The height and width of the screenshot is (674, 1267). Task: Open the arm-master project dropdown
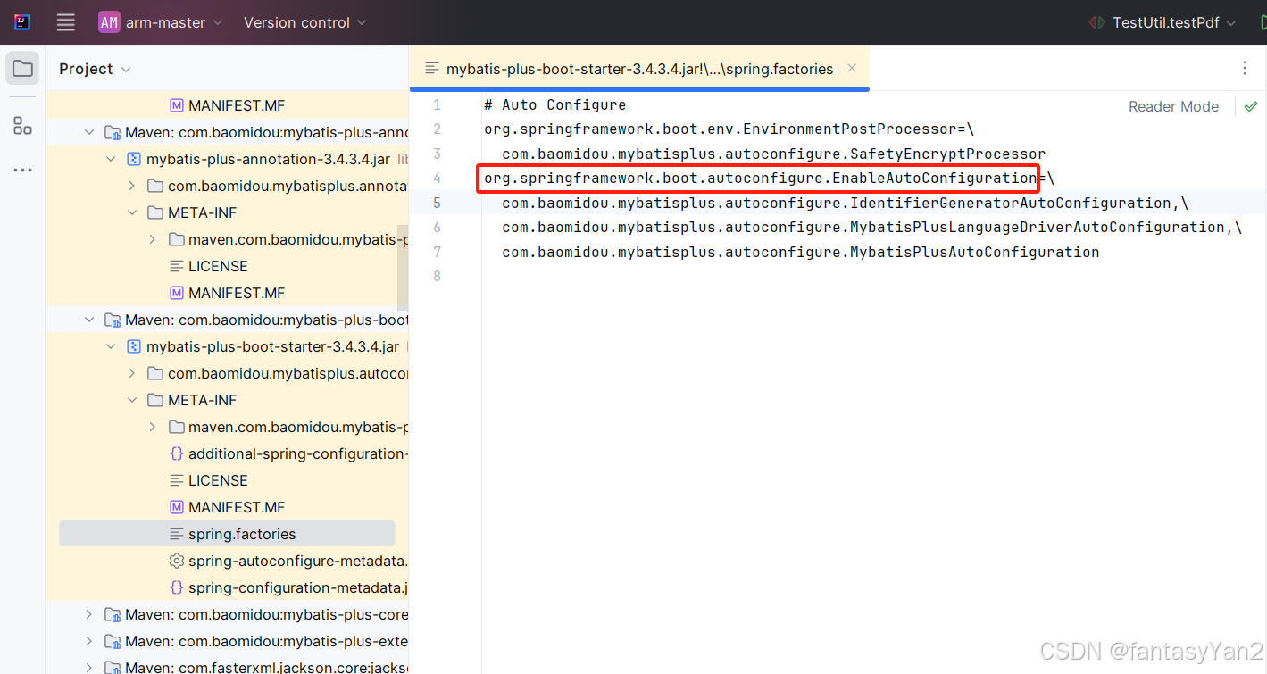tap(161, 22)
